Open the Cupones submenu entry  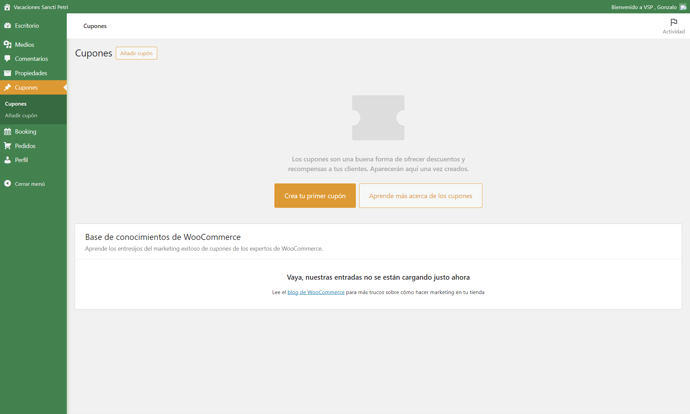(16, 104)
